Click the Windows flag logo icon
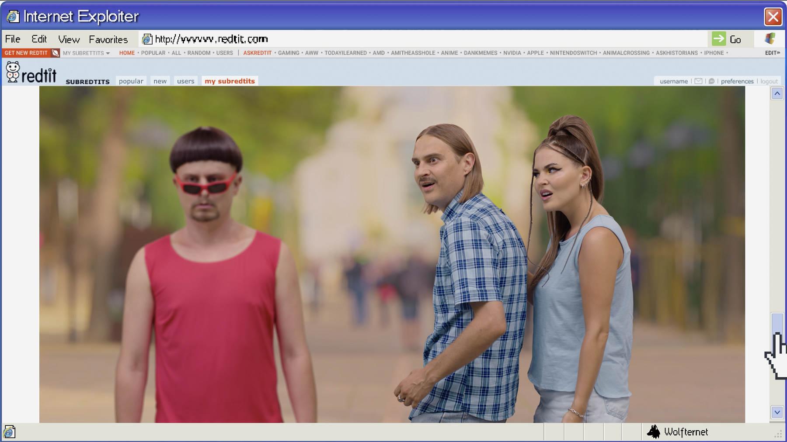Screen dimensions: 787x442 point(770,39)
